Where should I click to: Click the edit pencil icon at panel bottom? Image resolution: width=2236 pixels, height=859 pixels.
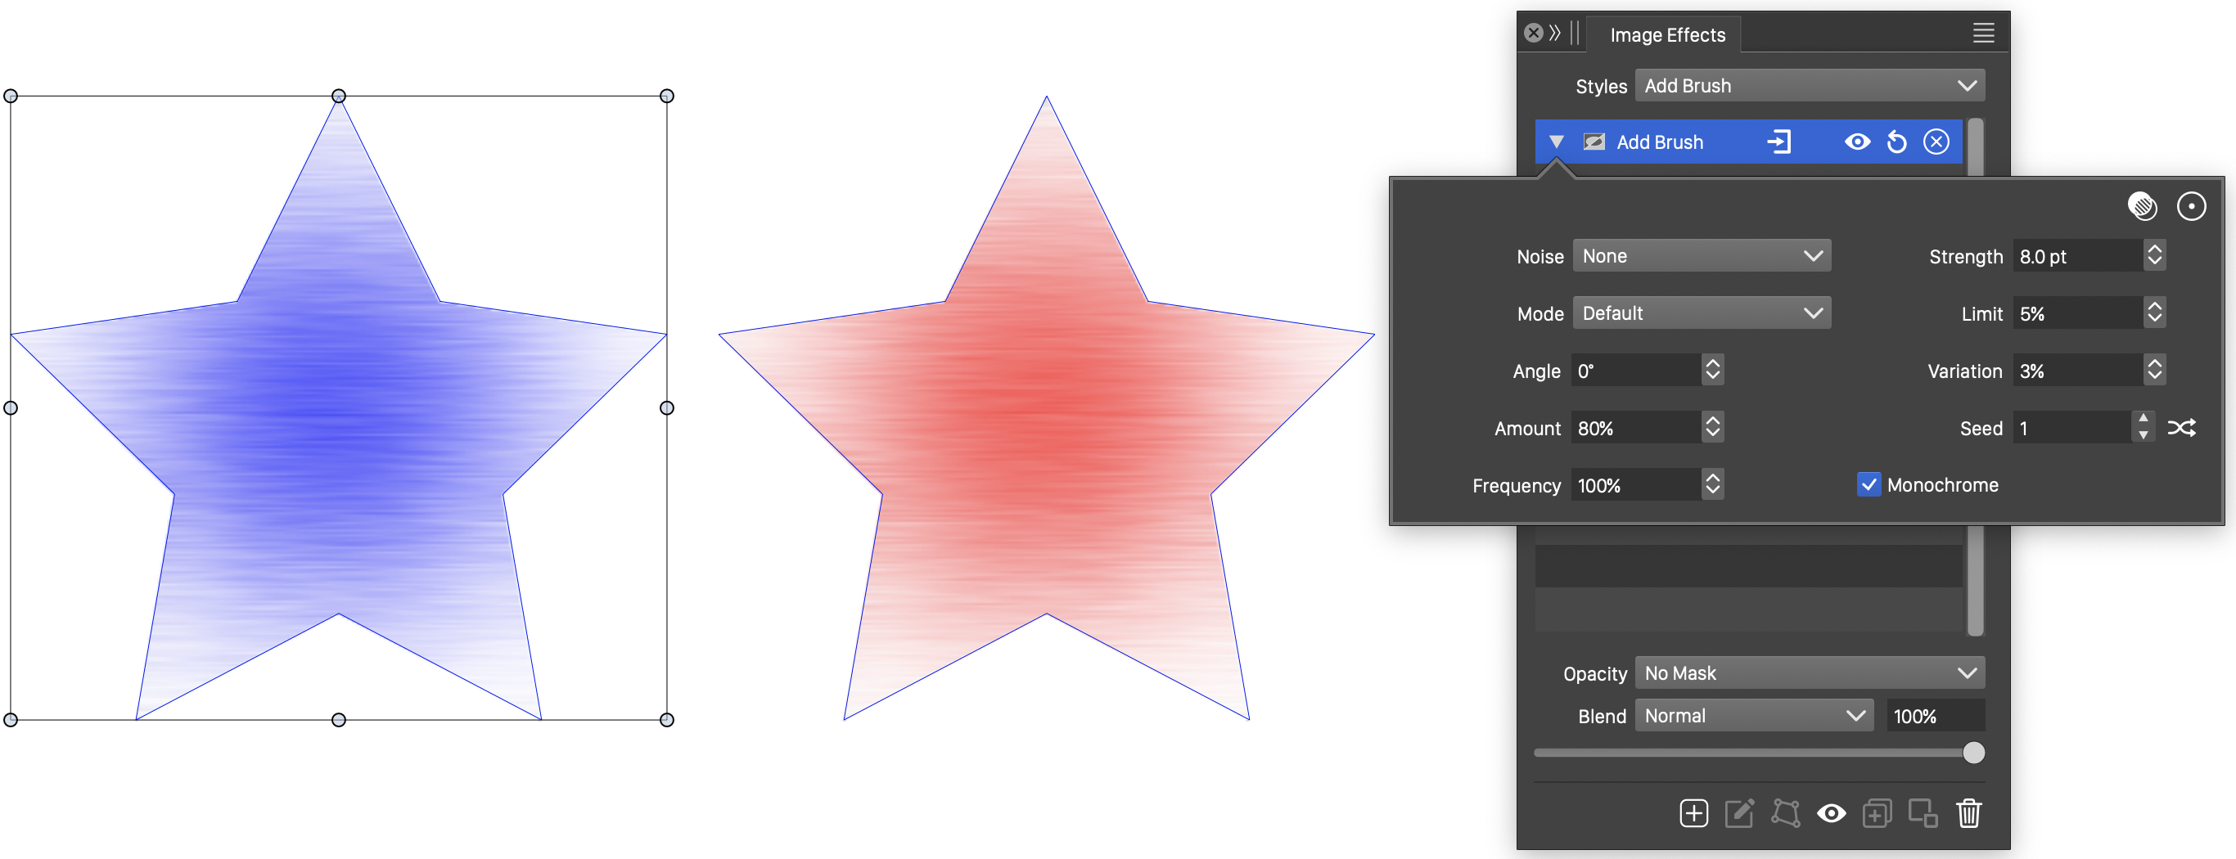(x=1739, y=813)
